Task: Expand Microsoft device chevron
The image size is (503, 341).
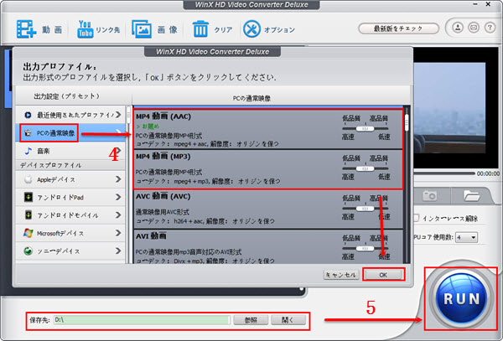Action: pyautogui.click(x=118, y=233)
